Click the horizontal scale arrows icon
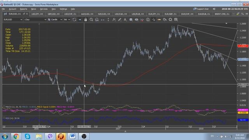The height and width of the screenshot is (140, 249). coord(103,20)
